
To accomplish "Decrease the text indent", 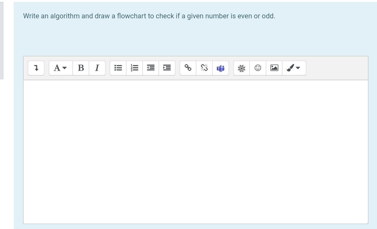I will click(x=150, y=68).
